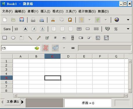Create a new workbook with the blank page icon
The height and width of the screenshot is (109, 133).
click(x=5, y=20)
